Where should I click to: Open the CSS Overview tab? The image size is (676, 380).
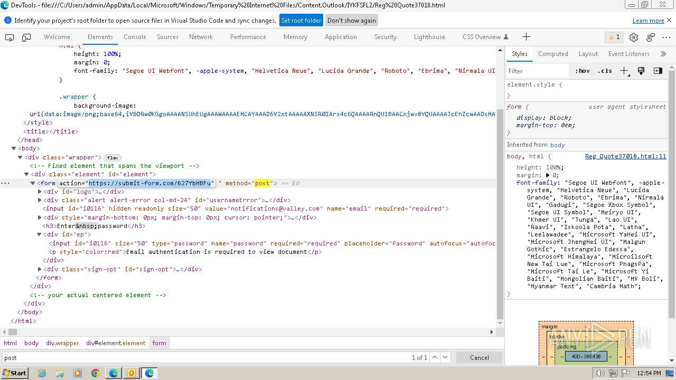[485, 37]
